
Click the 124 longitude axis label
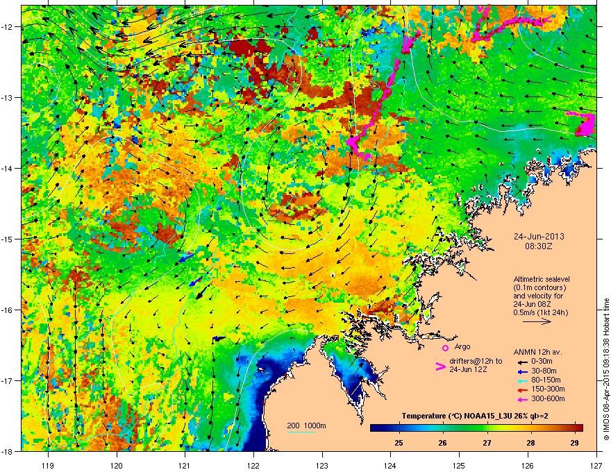point(390,465)
